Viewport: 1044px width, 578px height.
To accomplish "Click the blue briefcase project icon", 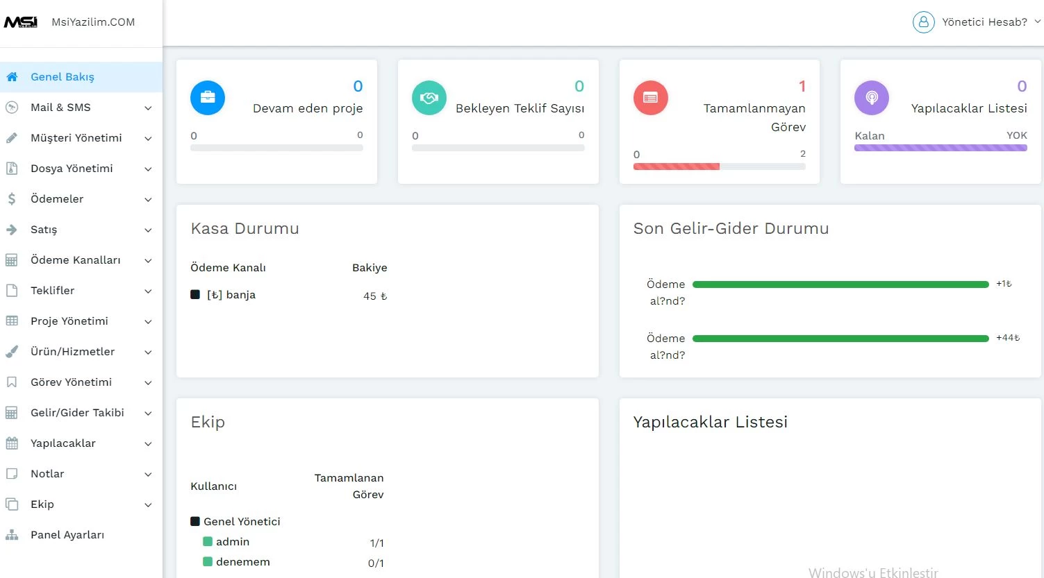I will pyautogui.click(x=208, y=98).
